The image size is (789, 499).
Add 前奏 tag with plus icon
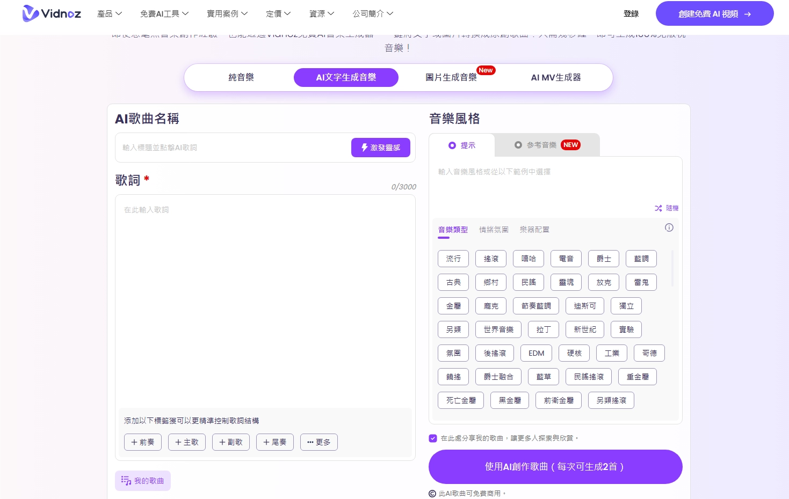coord(142,442)
